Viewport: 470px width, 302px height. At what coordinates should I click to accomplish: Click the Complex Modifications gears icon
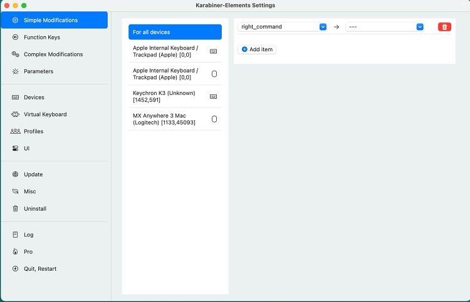[15, 54]
